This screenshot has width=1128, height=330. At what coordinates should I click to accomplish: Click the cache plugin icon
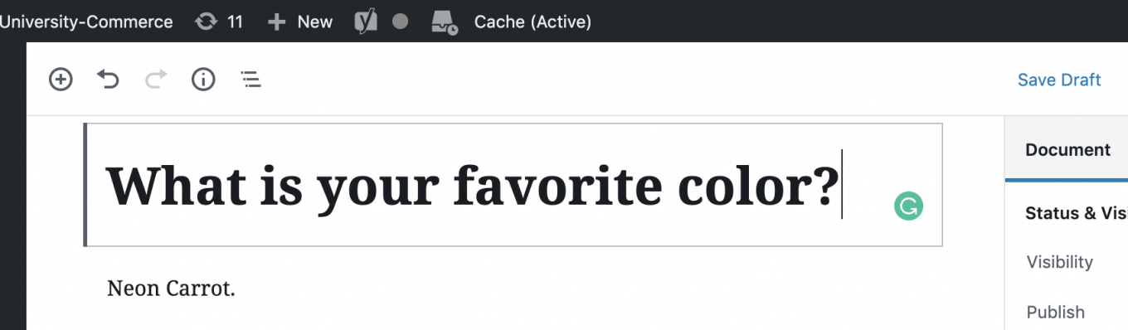445,22
